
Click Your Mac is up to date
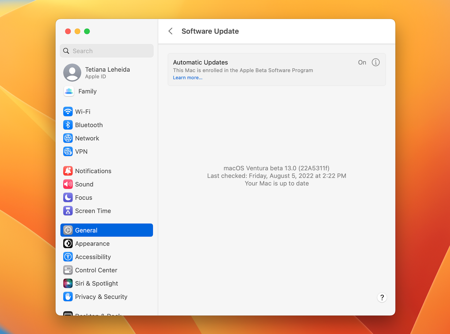point(277,183)
